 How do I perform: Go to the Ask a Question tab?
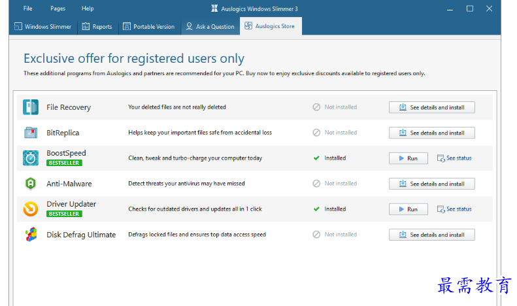point(210,27)
